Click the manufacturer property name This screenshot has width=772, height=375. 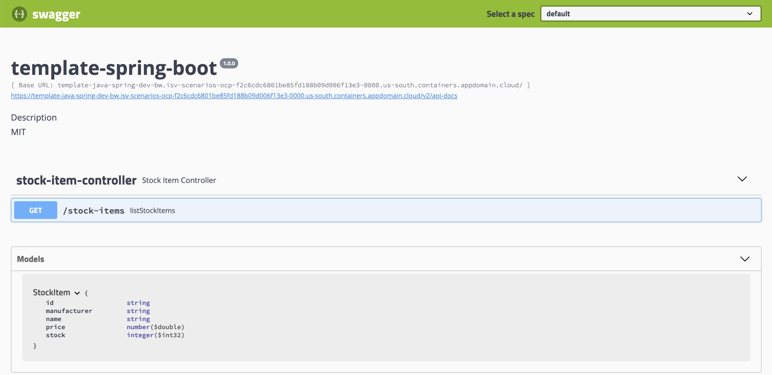point(69,311)
